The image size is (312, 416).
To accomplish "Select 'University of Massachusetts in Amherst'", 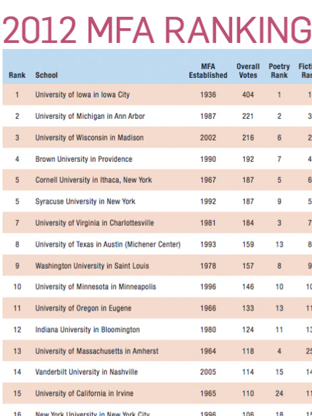I will (x=97, y=351).
